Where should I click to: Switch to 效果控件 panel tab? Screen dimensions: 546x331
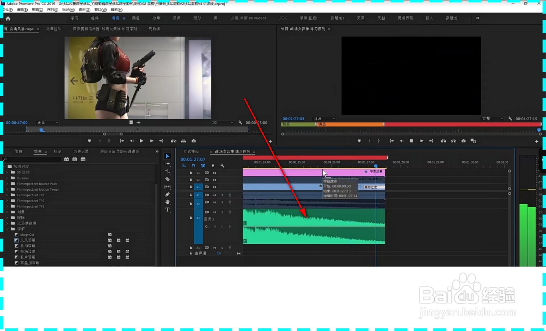click(54, 29)
